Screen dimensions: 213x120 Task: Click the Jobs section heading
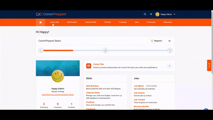(136, 78)
